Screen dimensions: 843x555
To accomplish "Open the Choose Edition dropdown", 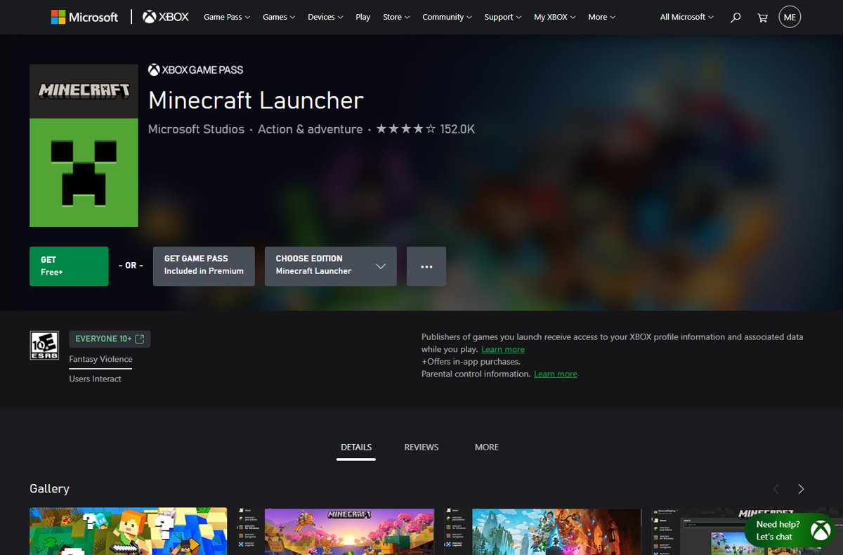I will coord(331,266).
